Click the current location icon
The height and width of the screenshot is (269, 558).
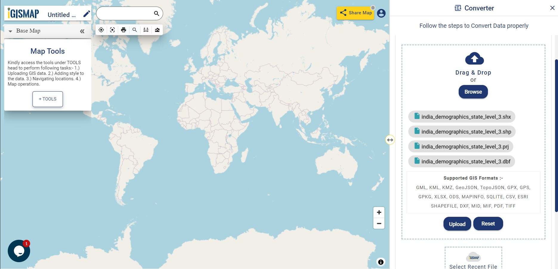(x=101, y=30)
